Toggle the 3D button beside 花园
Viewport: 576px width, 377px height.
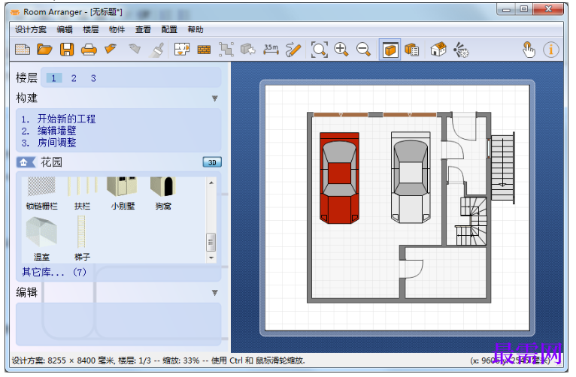tap(212, 162)
